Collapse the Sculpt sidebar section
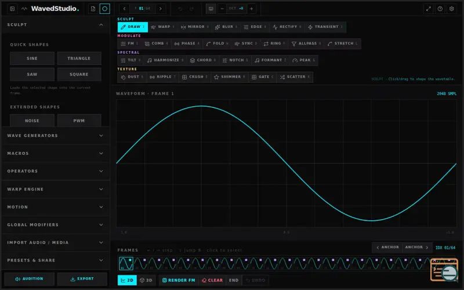Viewport: 464px width, 290px height. tap(56, 24)
